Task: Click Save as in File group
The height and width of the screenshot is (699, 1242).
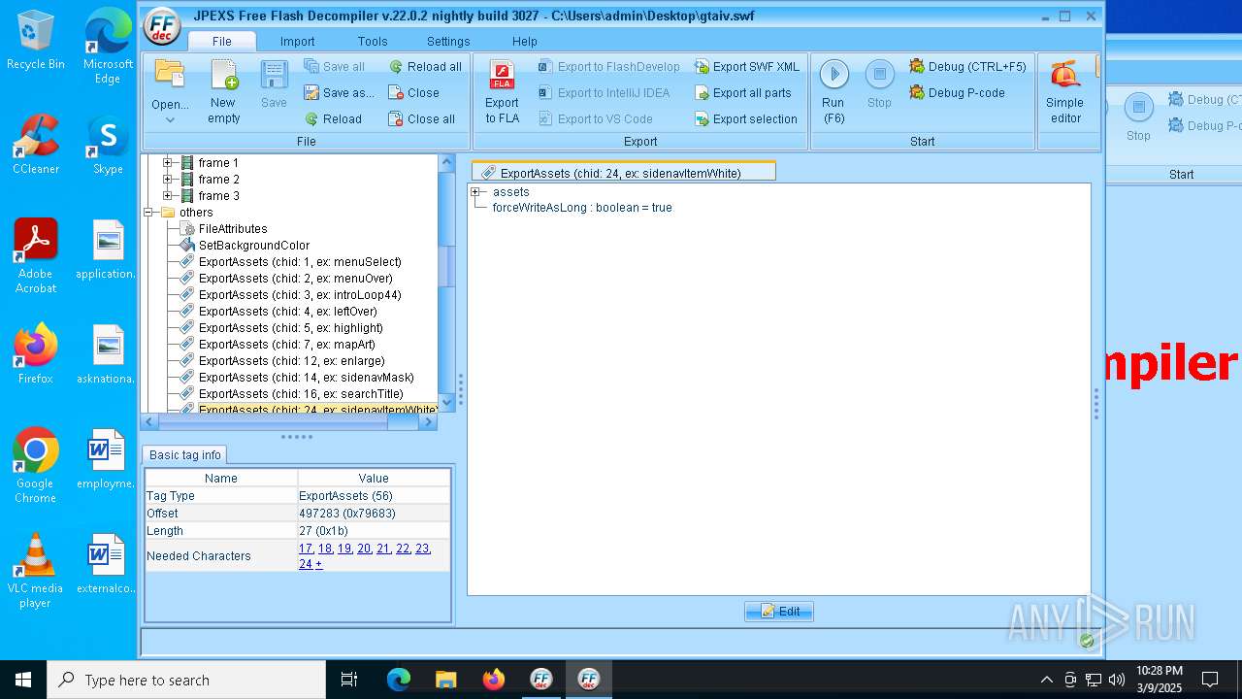Action: click(x=339, y=93)
